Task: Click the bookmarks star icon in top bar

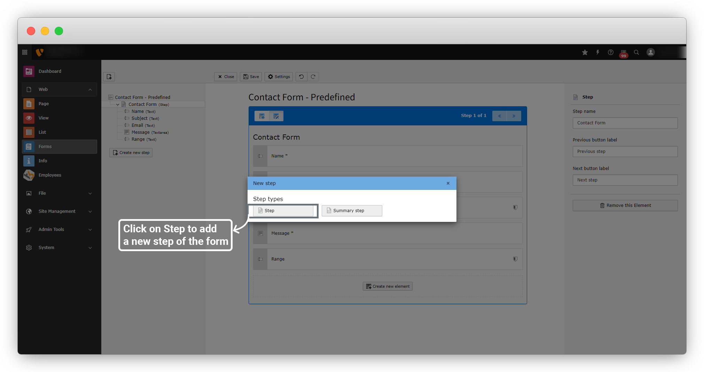Action: pos(585,52)
